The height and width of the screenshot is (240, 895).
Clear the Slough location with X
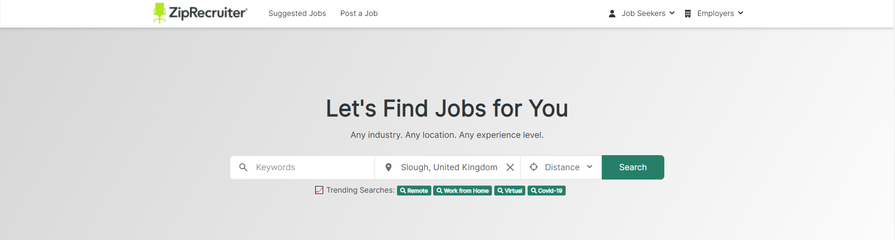coord(510,167)
